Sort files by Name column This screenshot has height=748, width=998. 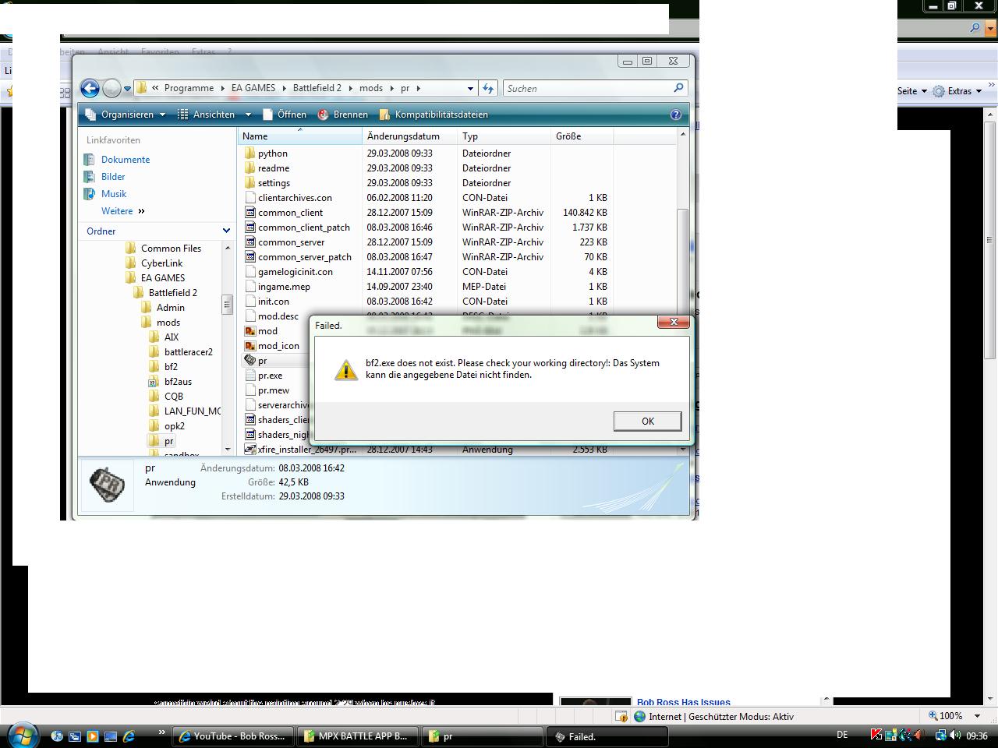pos(300,136)
